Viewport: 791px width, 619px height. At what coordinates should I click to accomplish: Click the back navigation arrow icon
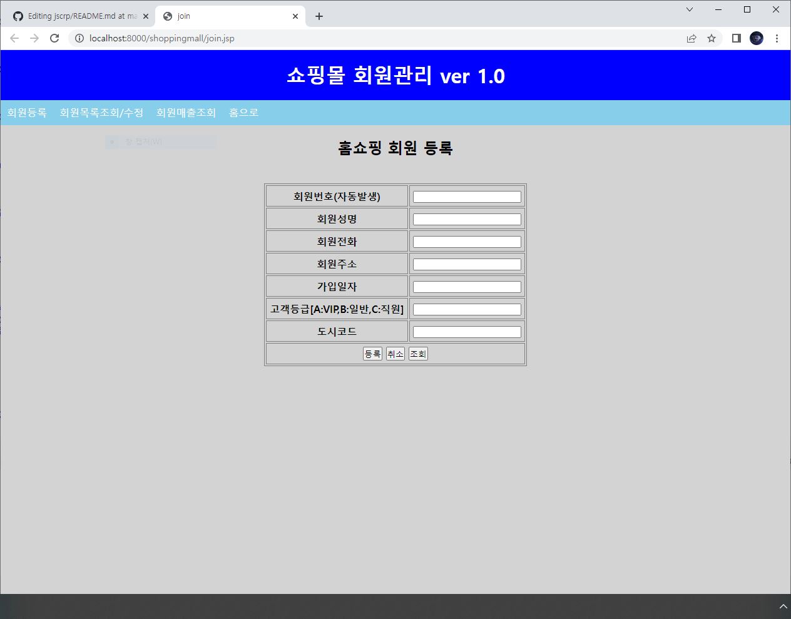pyautogui.click(x=14, y=38)
